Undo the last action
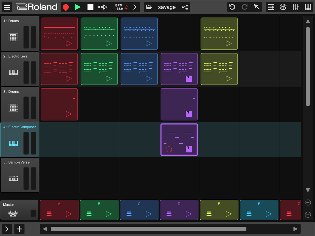 tap(232, 7)
